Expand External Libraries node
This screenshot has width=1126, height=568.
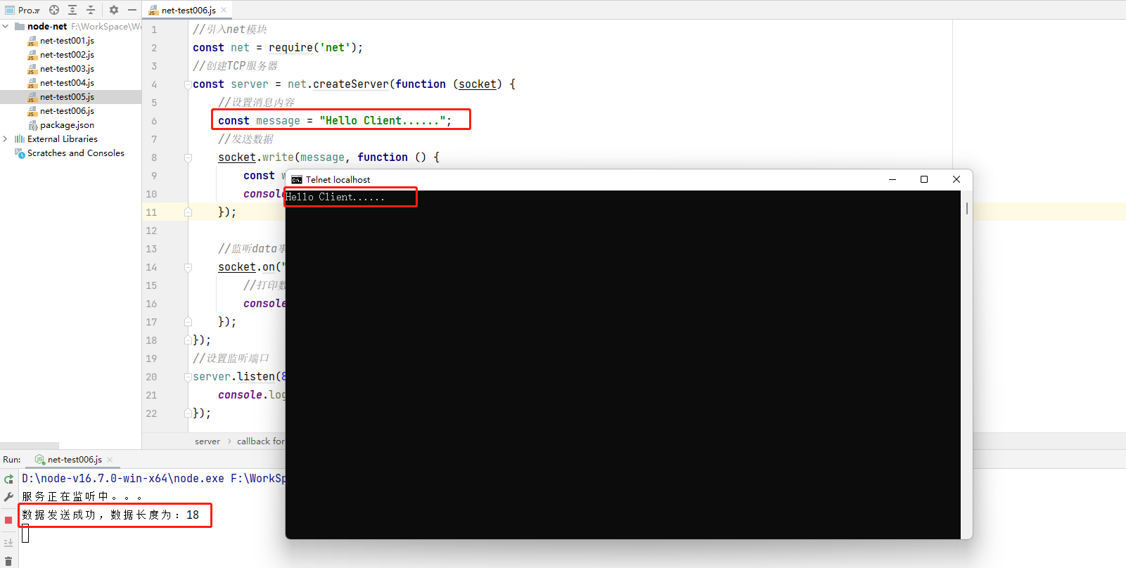click(6, 139)
